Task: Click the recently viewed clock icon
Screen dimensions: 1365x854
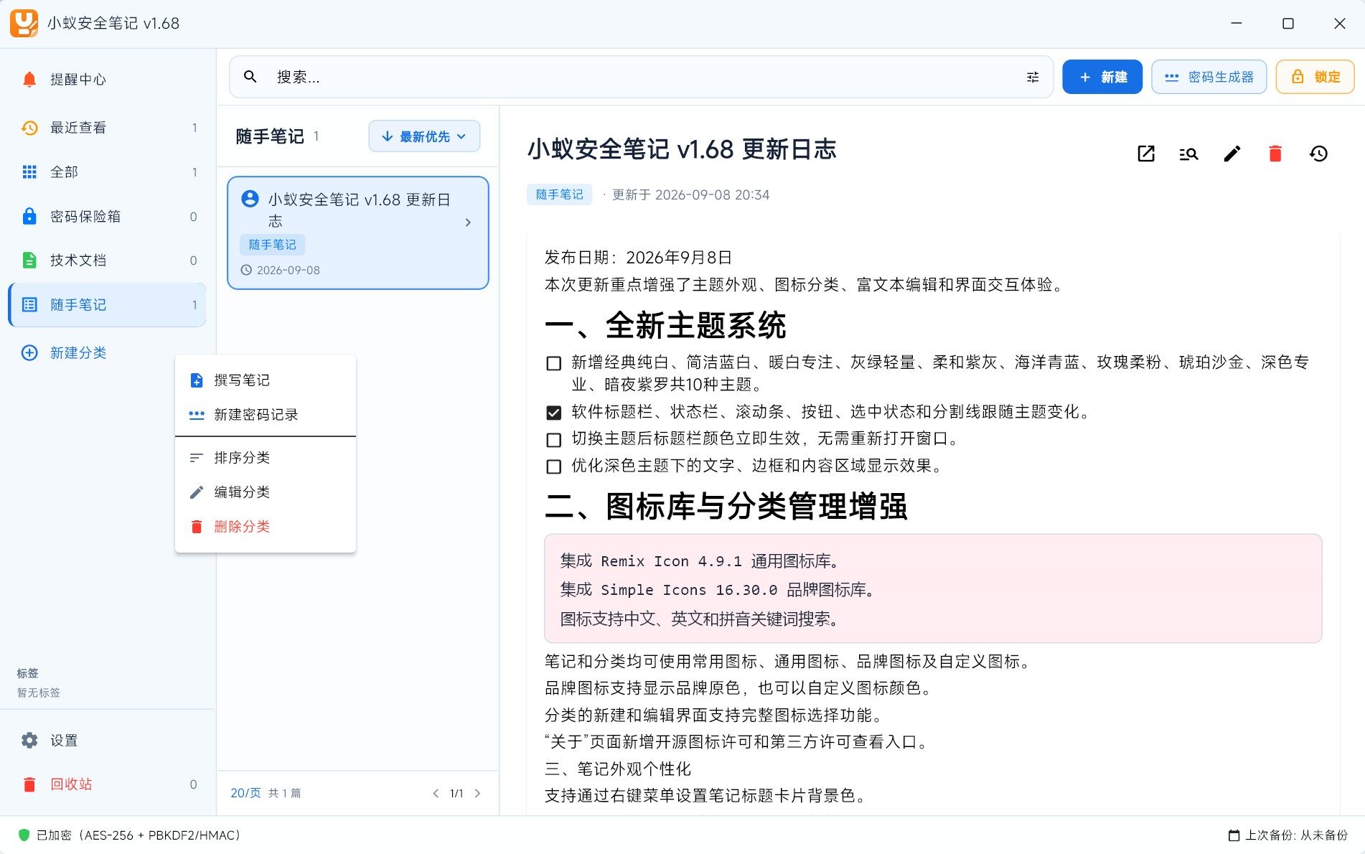Action: [29, 128]
